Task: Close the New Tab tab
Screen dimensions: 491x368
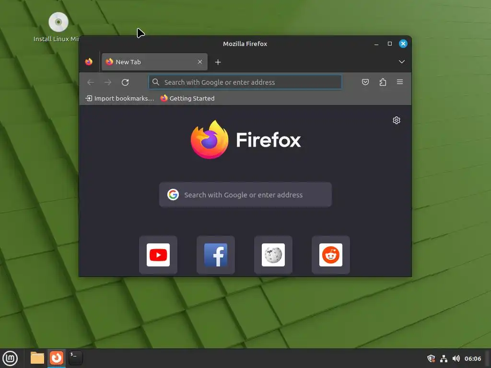Action: coord(200,62)
